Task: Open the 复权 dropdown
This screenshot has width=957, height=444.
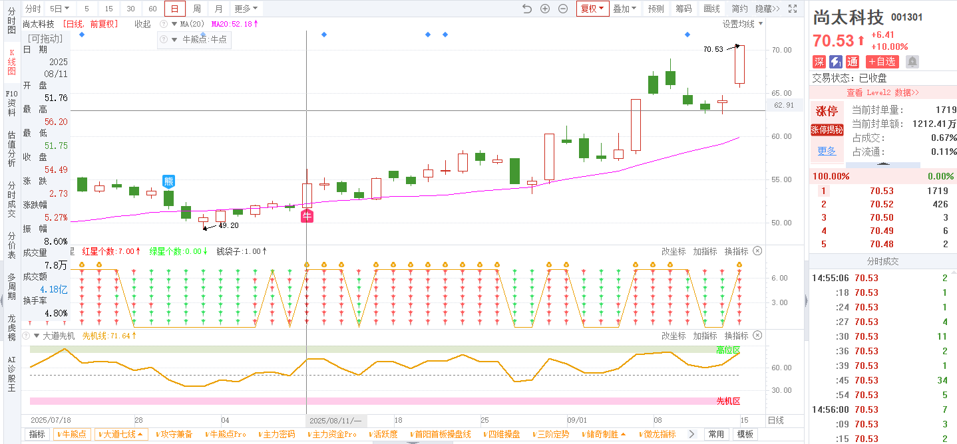Action: coord(592,9)
